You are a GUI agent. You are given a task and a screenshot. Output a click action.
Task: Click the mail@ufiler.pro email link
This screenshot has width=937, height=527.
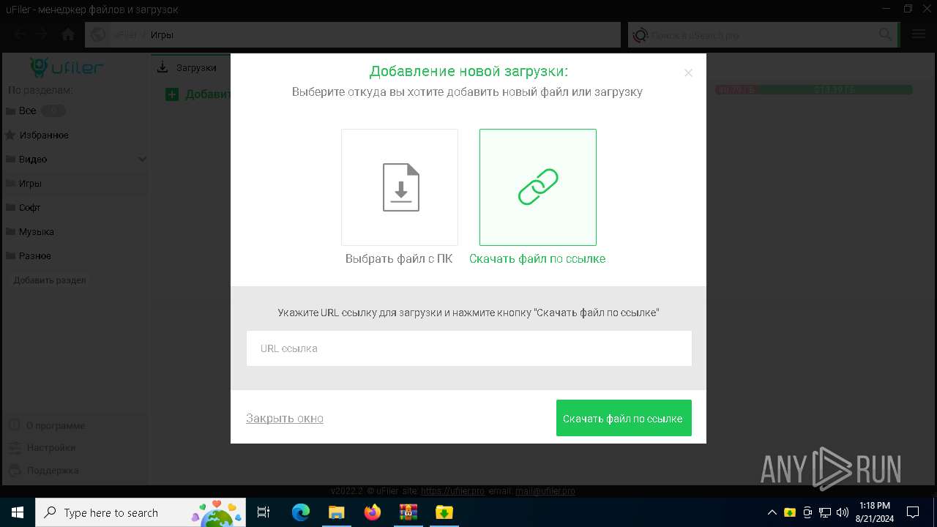point(545,491)
